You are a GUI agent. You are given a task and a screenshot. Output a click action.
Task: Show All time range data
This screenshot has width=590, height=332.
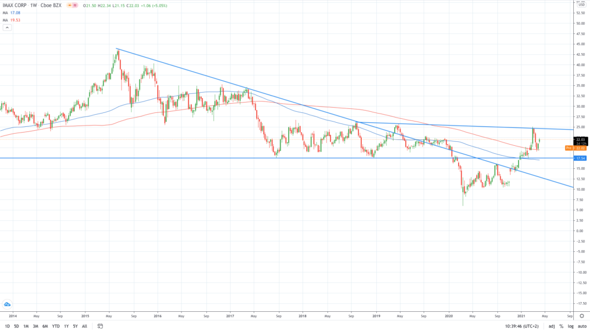point(85,326)
